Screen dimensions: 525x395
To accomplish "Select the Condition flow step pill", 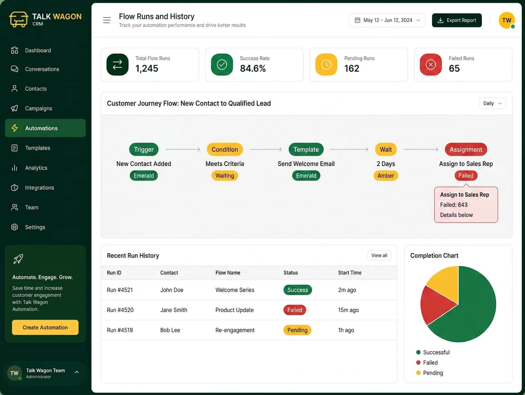I will tap(225, 149).
